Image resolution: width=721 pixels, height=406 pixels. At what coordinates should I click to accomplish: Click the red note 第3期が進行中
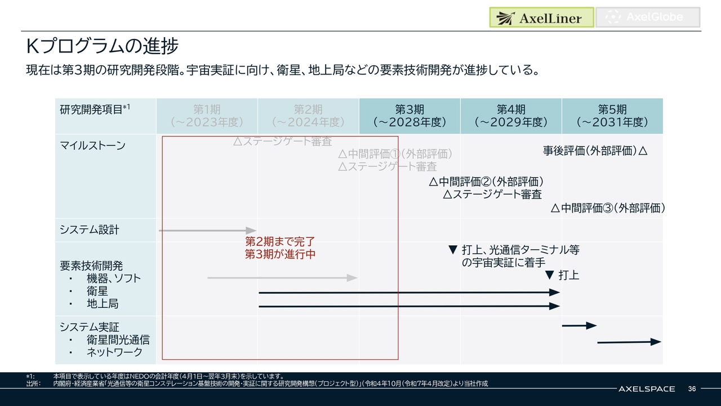click(280, 254)
